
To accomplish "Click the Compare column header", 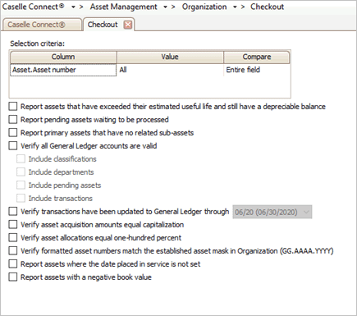I will tap(257, 57).
